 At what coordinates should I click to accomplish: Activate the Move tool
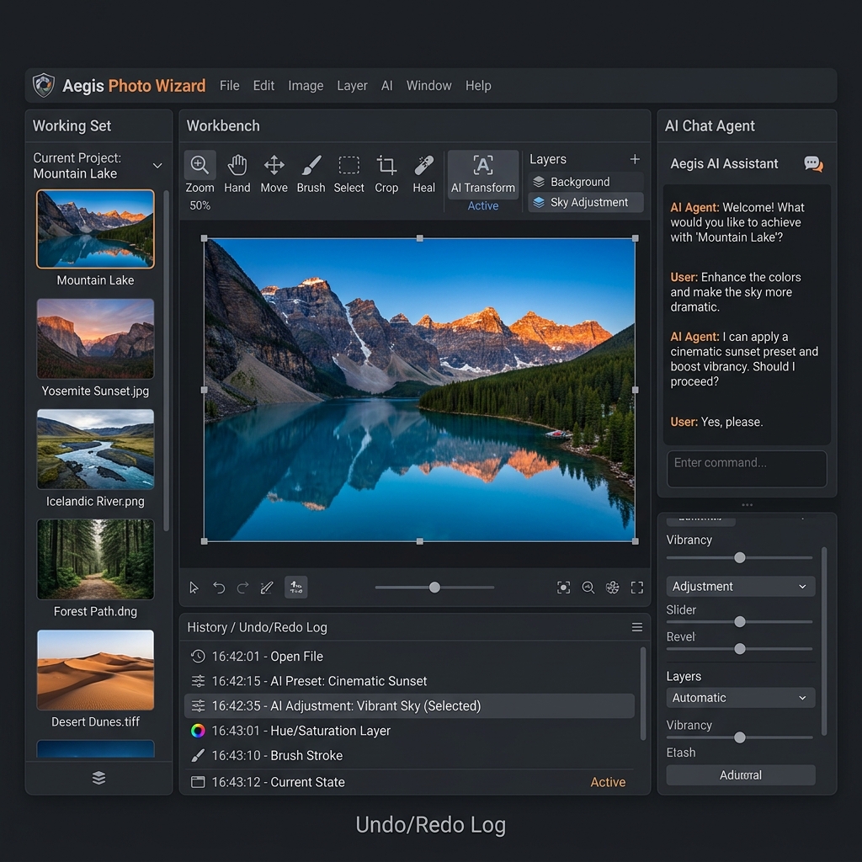(x=274, y=173)
